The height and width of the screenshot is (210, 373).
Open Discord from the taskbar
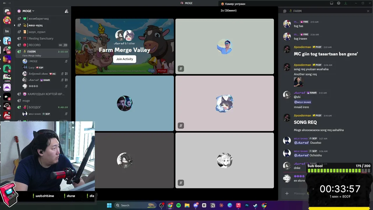click(x=196, y=205)
